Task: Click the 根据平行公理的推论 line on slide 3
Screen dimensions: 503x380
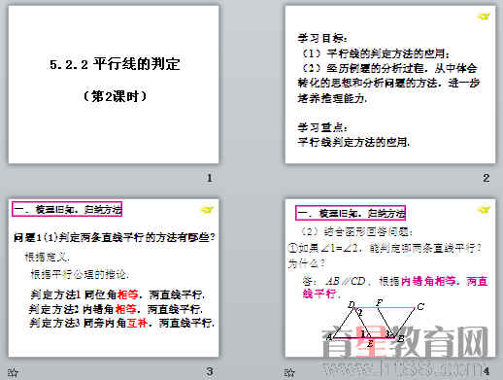Action: [80, 274]
